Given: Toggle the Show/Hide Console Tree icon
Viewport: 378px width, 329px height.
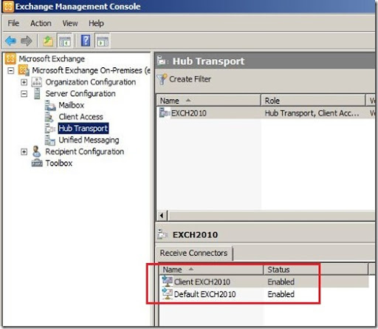Looking at the screenshot, I should tap(64, 41).
